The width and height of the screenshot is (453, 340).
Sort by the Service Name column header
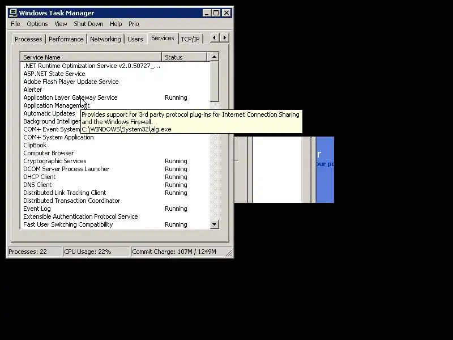point(91,57)
